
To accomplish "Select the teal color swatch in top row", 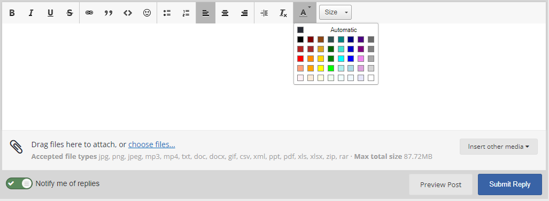I will click(341, 39).
